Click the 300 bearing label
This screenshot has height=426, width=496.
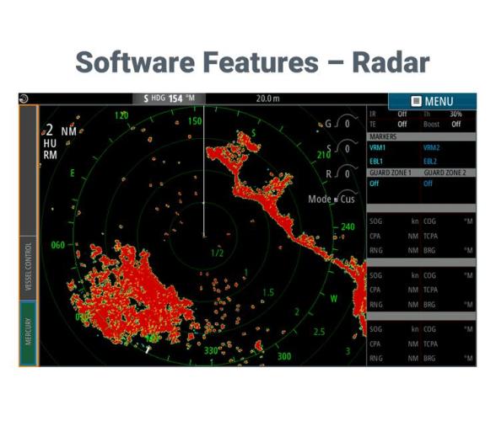point(284,356)
